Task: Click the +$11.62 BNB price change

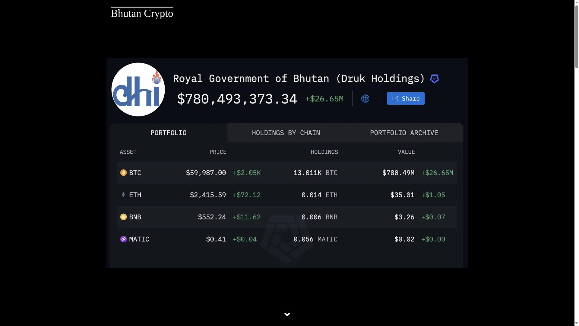Action: click(247, 217)
